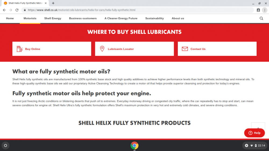
Task: Click the Chrome icon in the shelf
Action: [x=134, y=146]
